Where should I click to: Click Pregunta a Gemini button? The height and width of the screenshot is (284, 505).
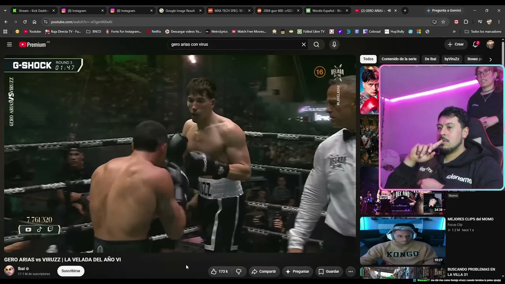443,11
